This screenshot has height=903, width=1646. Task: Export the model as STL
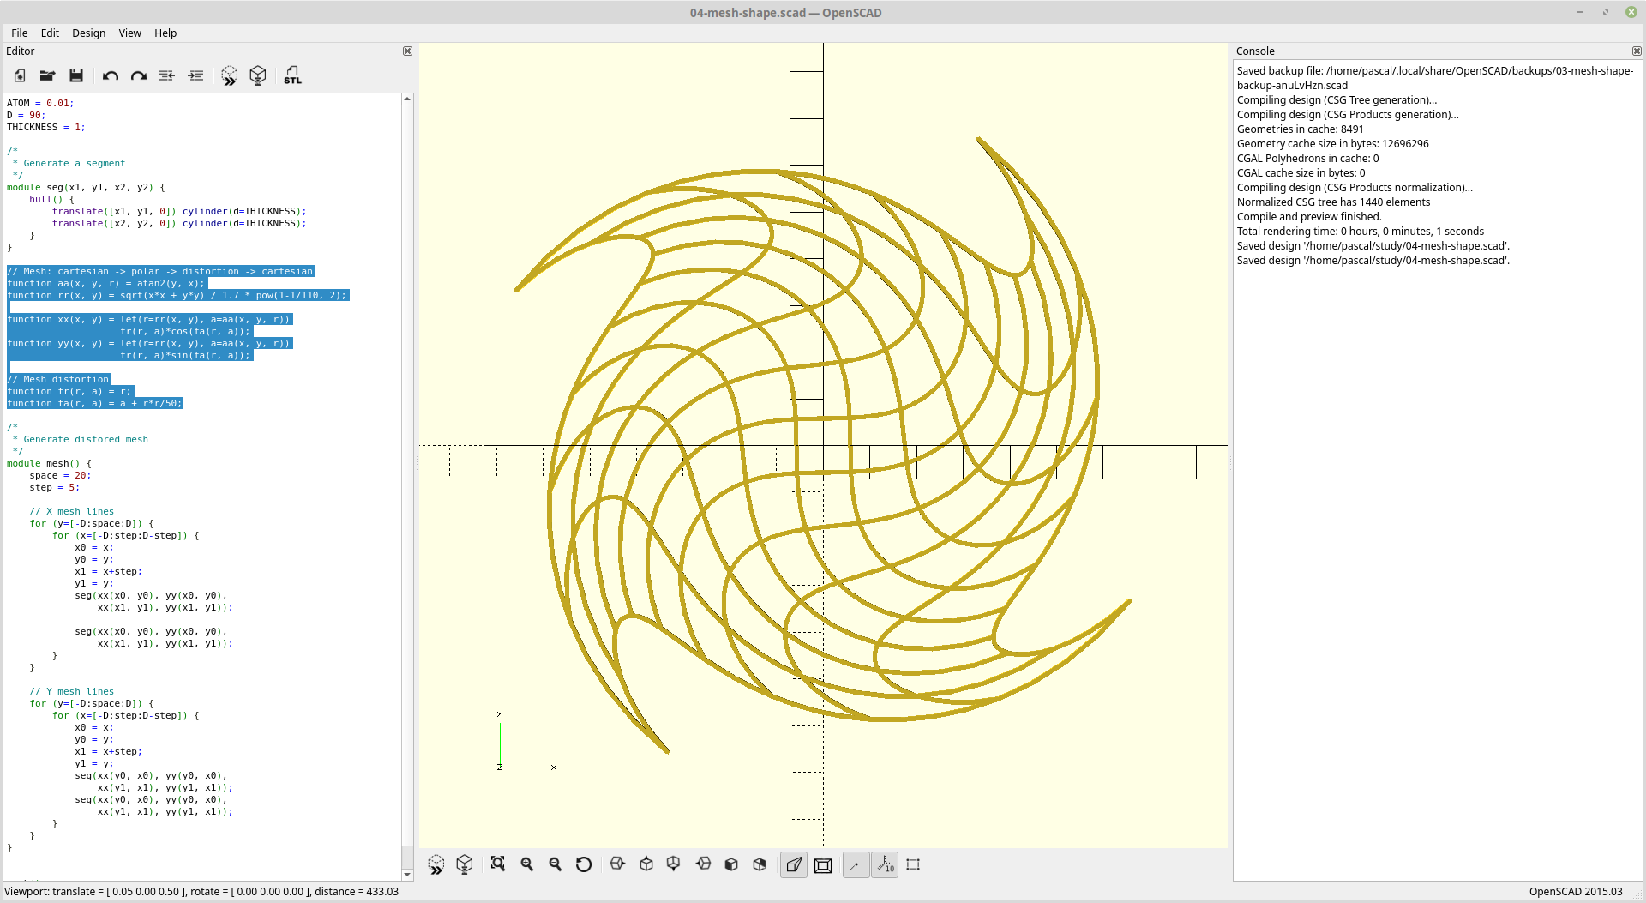[x=292, y=75]
